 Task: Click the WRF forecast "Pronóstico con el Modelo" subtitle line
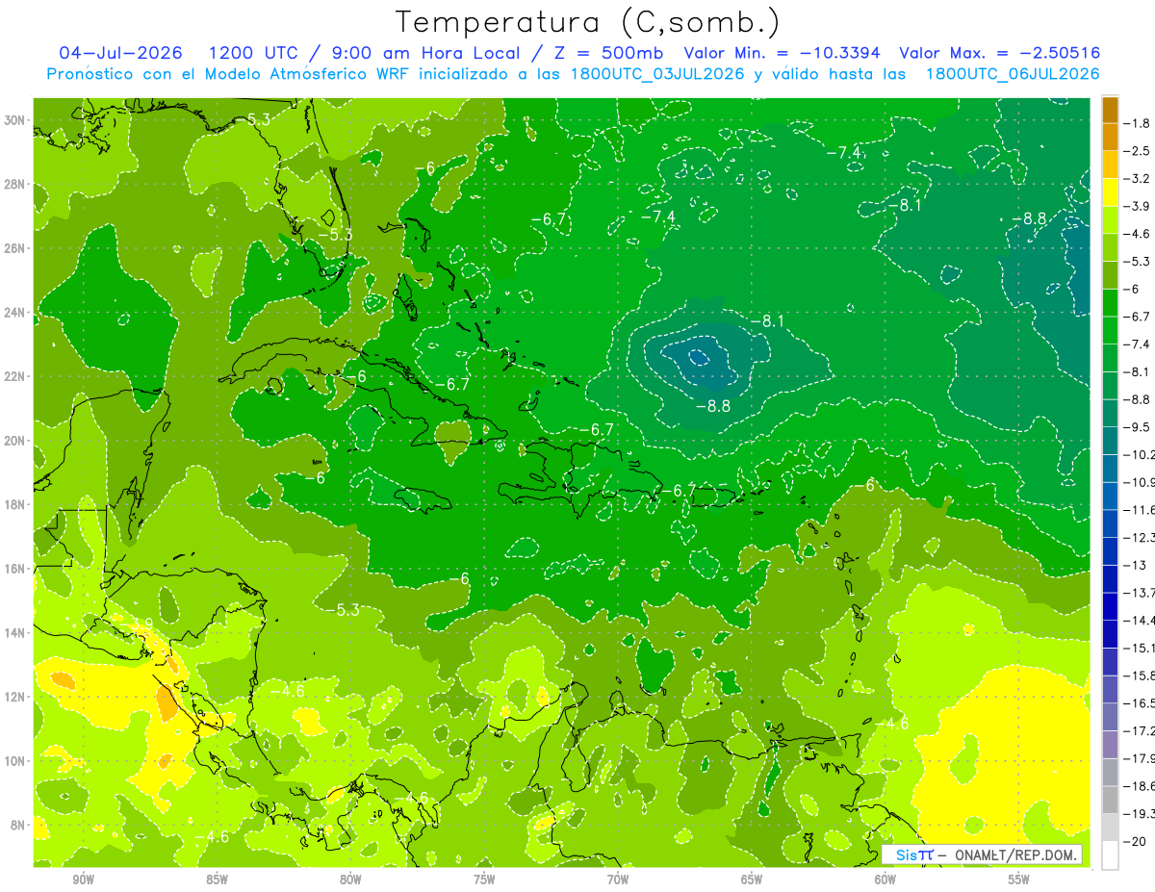tap(573, 74)
